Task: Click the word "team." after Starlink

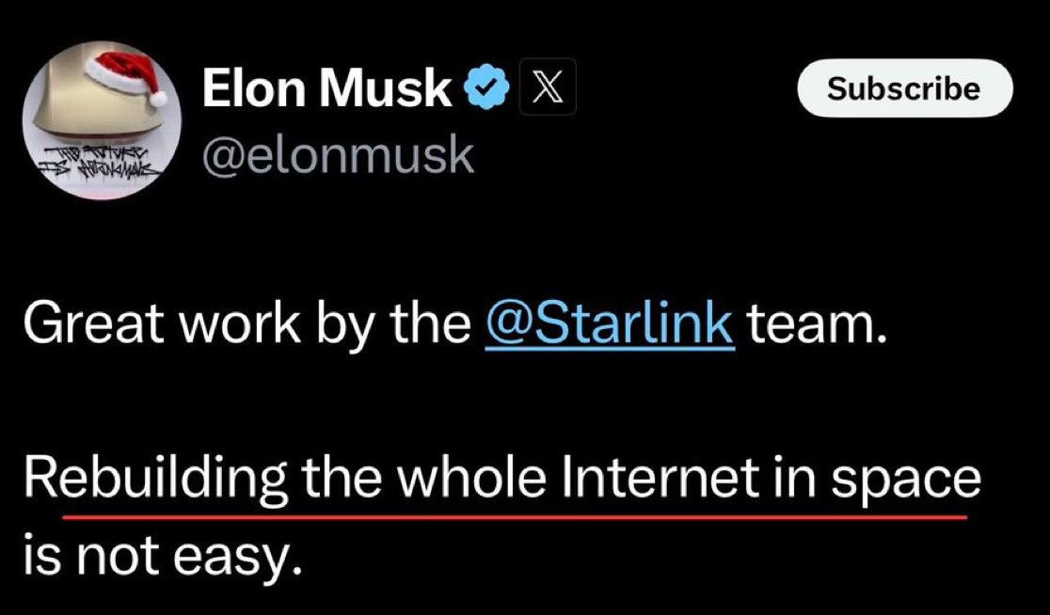Action: pos(817,325)
